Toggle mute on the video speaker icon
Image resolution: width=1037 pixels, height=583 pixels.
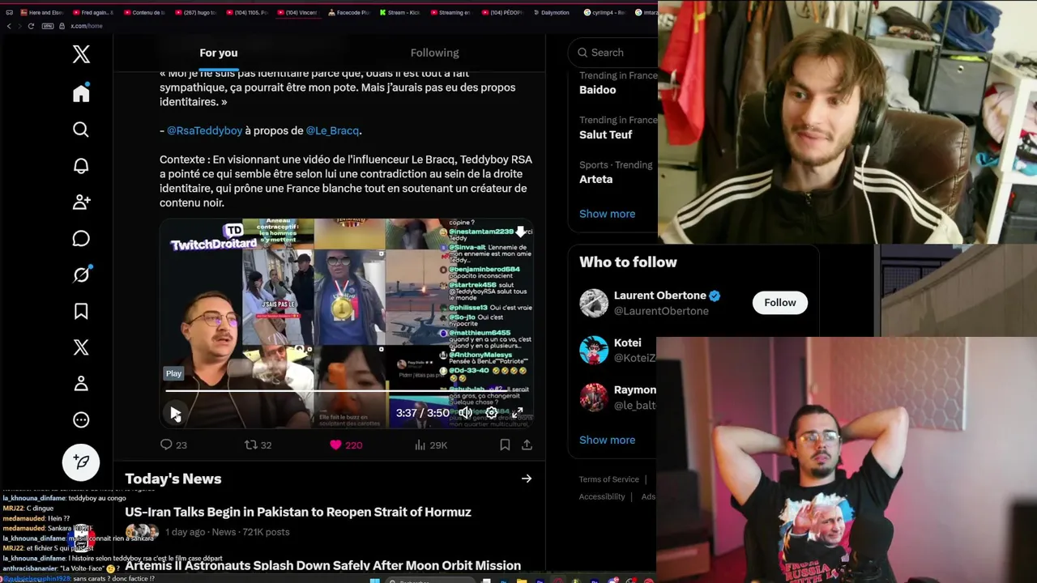tap(465, 413)
